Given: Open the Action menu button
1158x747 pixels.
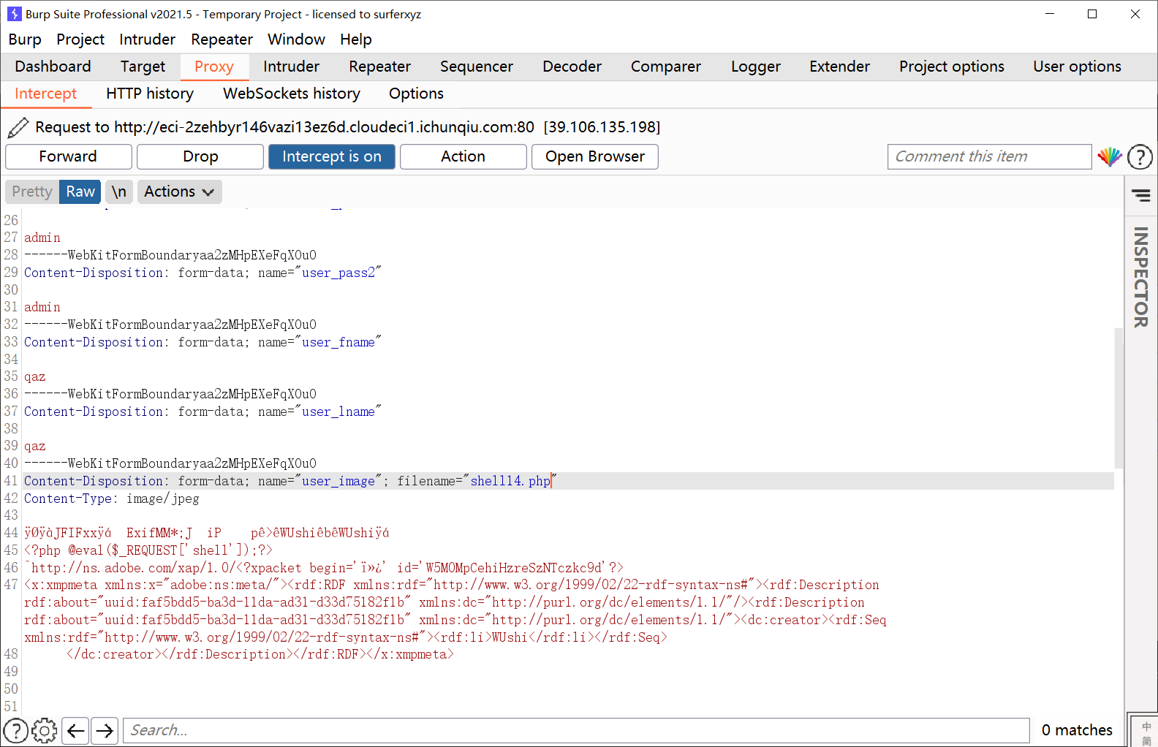Looking at the screenshot, I should tap(463, 156).
